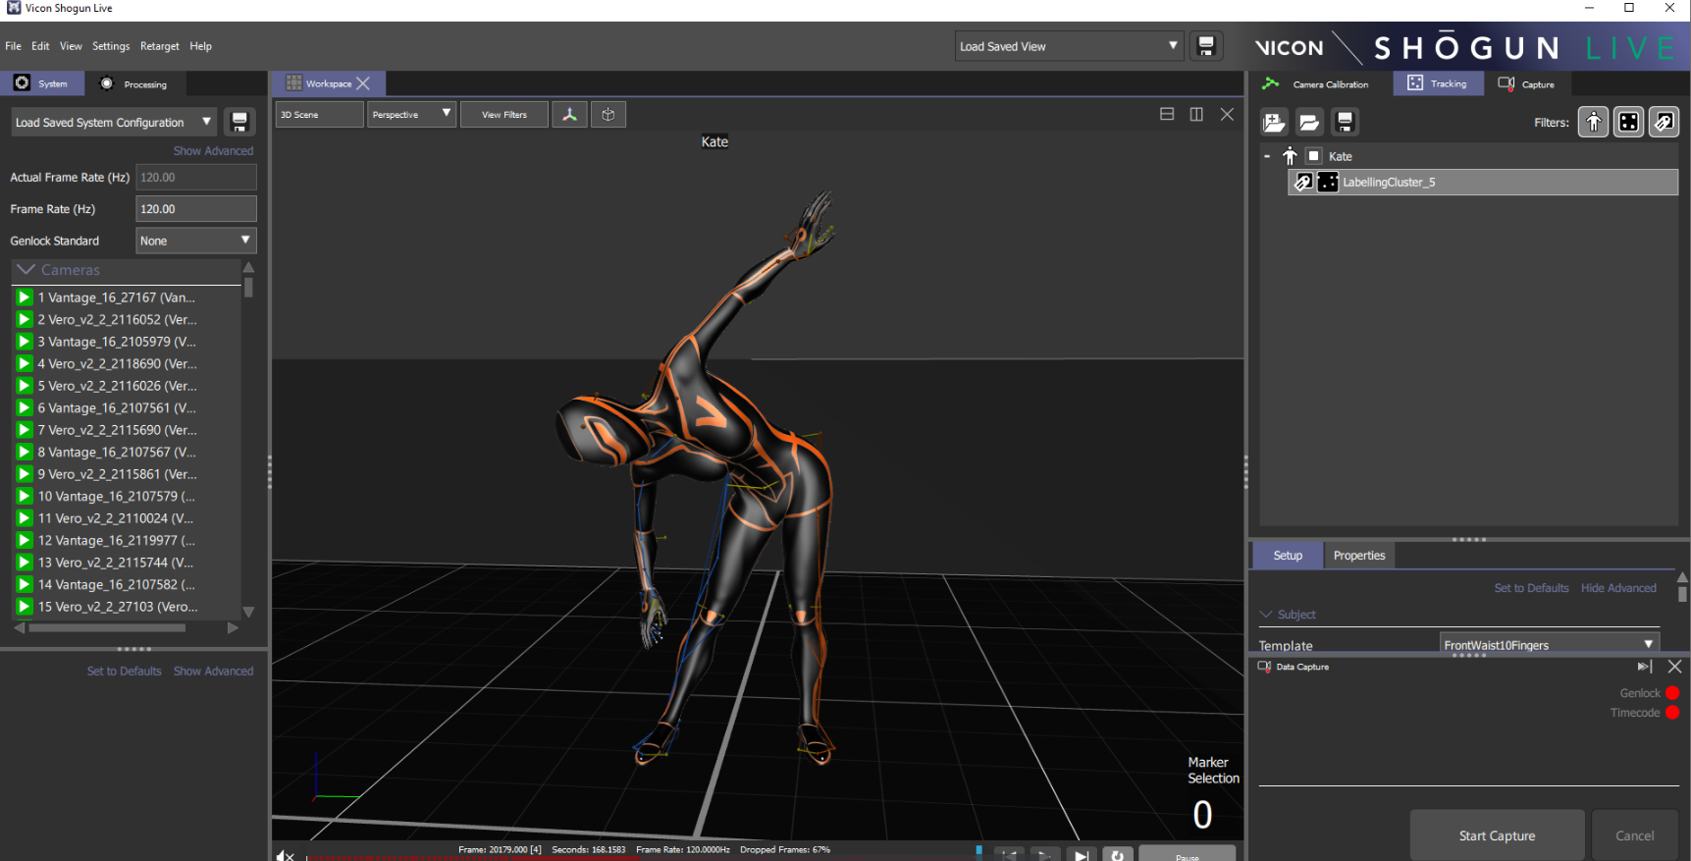
Task: Switch to the Camera Calibration tab
Action: click(1319, 84)
